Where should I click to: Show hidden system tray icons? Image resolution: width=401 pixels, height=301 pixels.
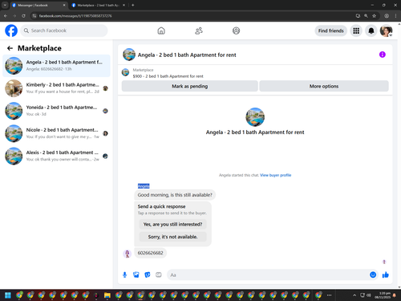coord(354,295)
